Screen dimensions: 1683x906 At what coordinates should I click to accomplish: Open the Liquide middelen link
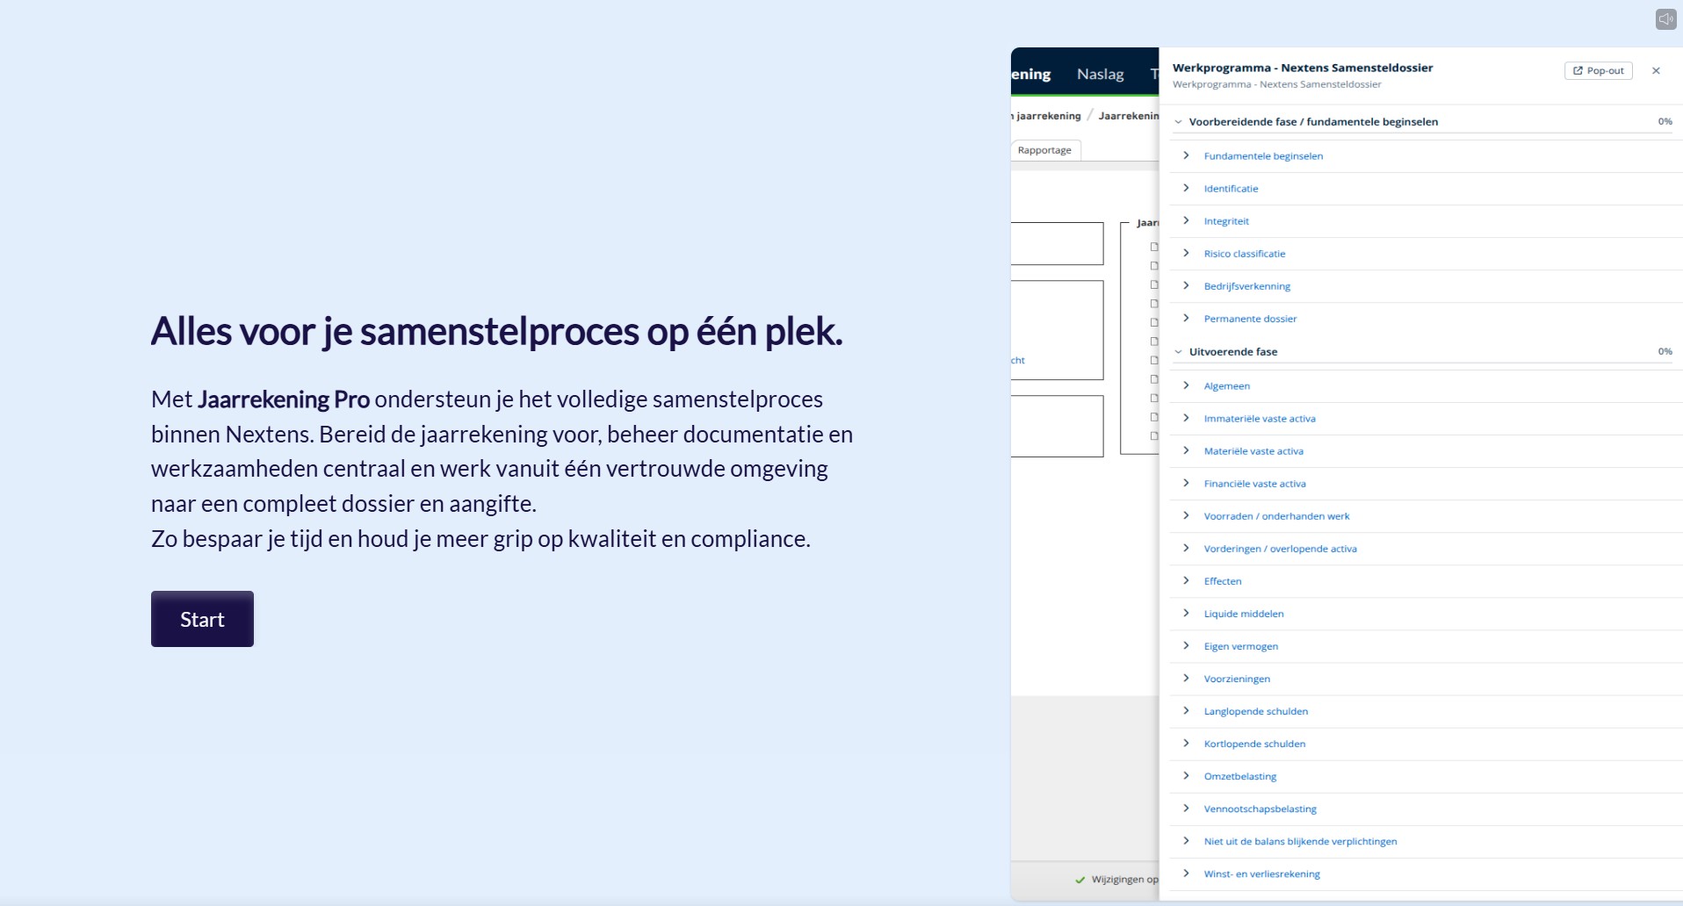click(x=1244, y=614)
